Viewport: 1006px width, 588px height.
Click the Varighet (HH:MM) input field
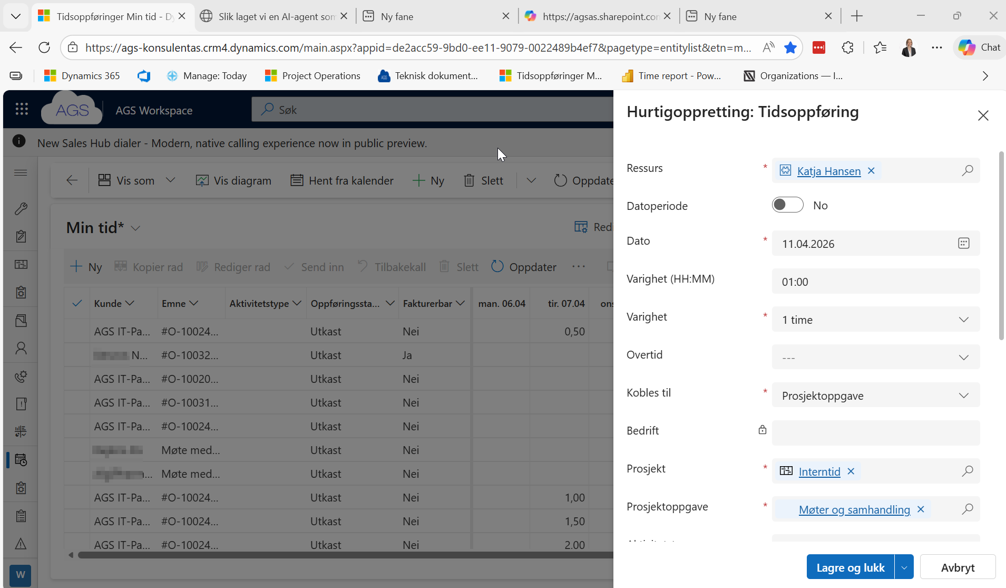(875, 282)
